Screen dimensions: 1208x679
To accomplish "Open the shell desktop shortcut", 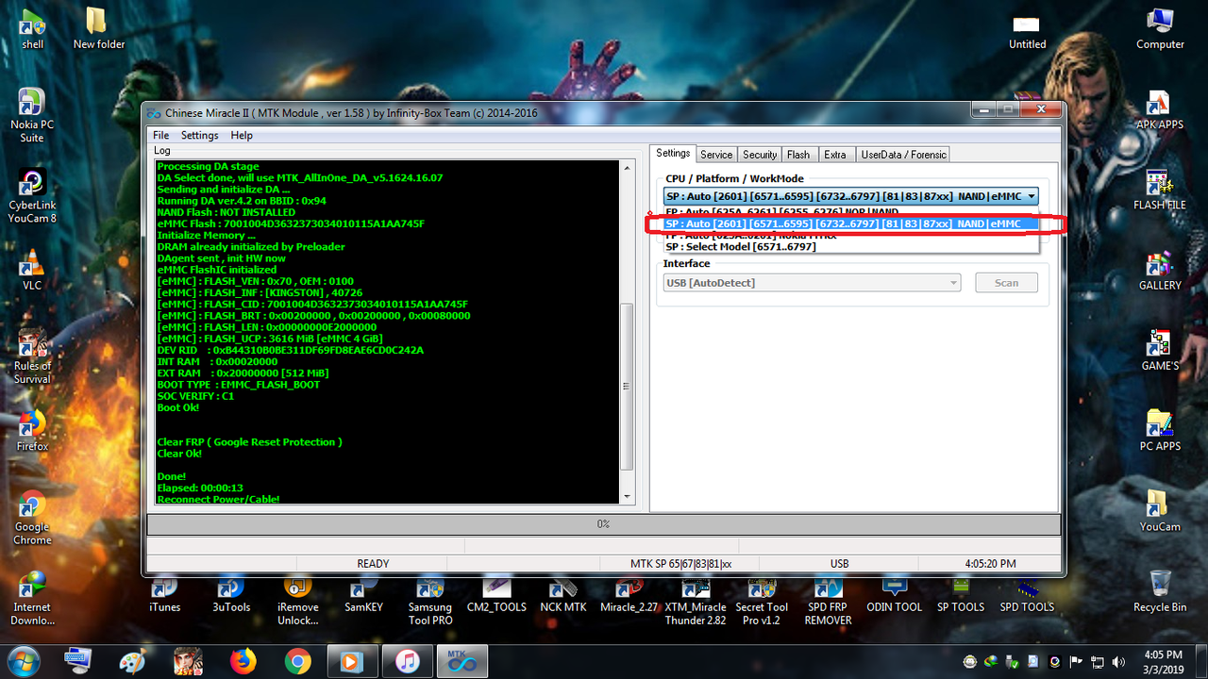I will click(x=32, y=28).
